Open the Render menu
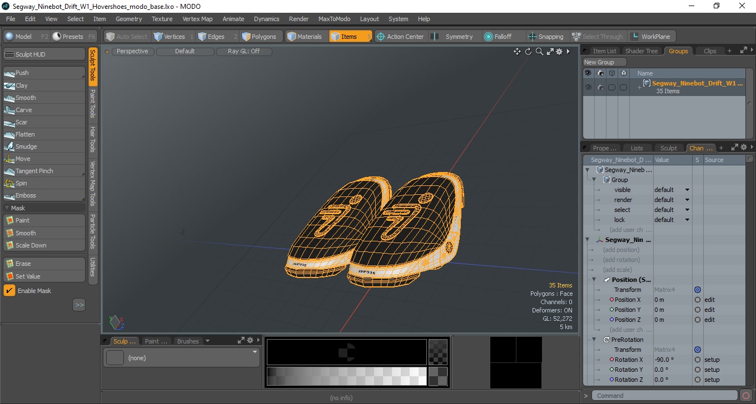The width and height of the screenshot is (756, 404). coord(299,19)
